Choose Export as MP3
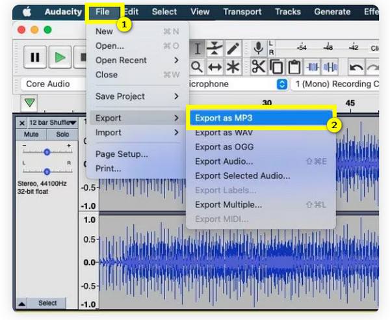This screenshot has width=390, height=320. coord(261,118)
